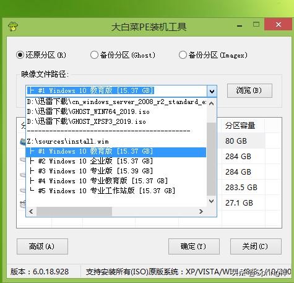The width and height of the screenshot is (294, 283).
Task: Click the 浏览 (B) browse button
Action: coord(249,90)
